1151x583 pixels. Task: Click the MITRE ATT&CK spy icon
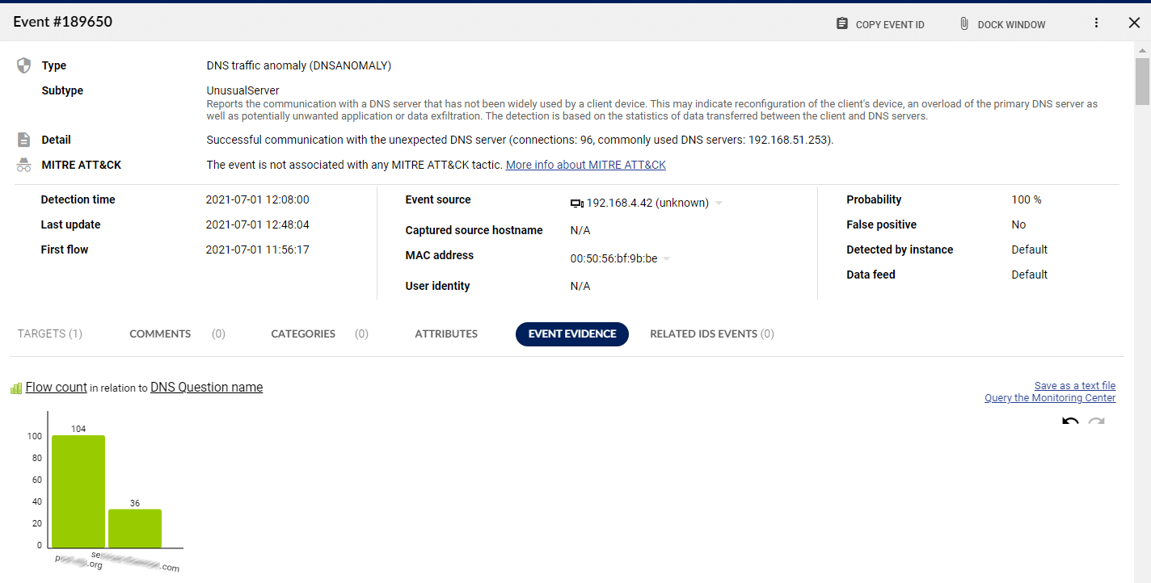pyautogui.click(x=24, y=165)
